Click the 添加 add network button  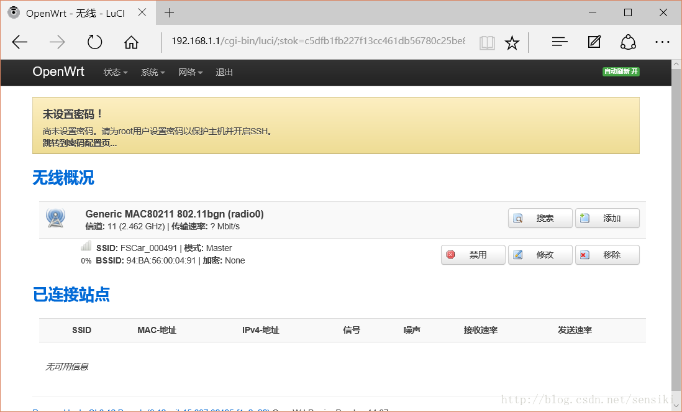coord(607,218)
